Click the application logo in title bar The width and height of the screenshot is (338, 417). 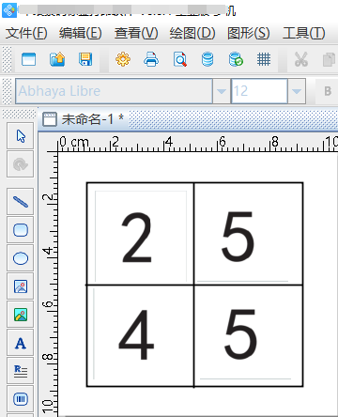point(9,10)
